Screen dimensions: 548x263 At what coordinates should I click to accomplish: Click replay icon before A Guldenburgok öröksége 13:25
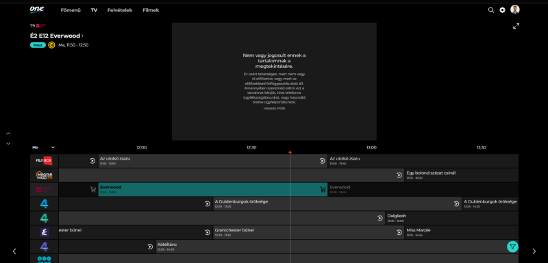(456, 204)
